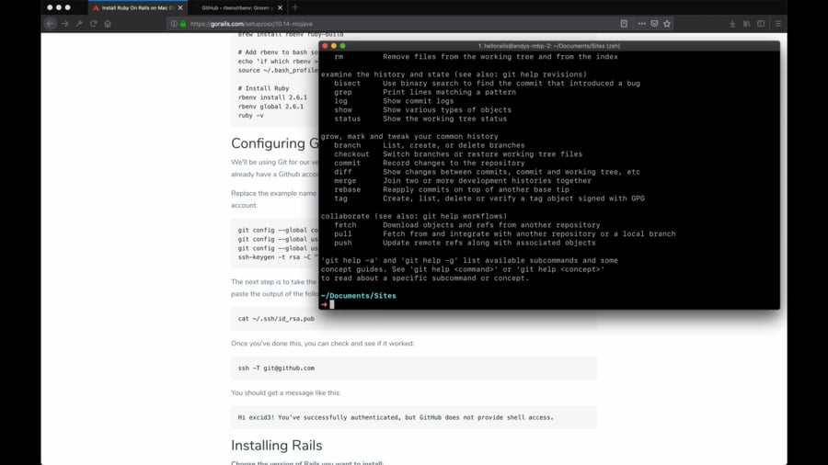Click 'You should get a message like this:' text
The width and height of the screenshot is (828, 465).
click(x=286, y=392)
